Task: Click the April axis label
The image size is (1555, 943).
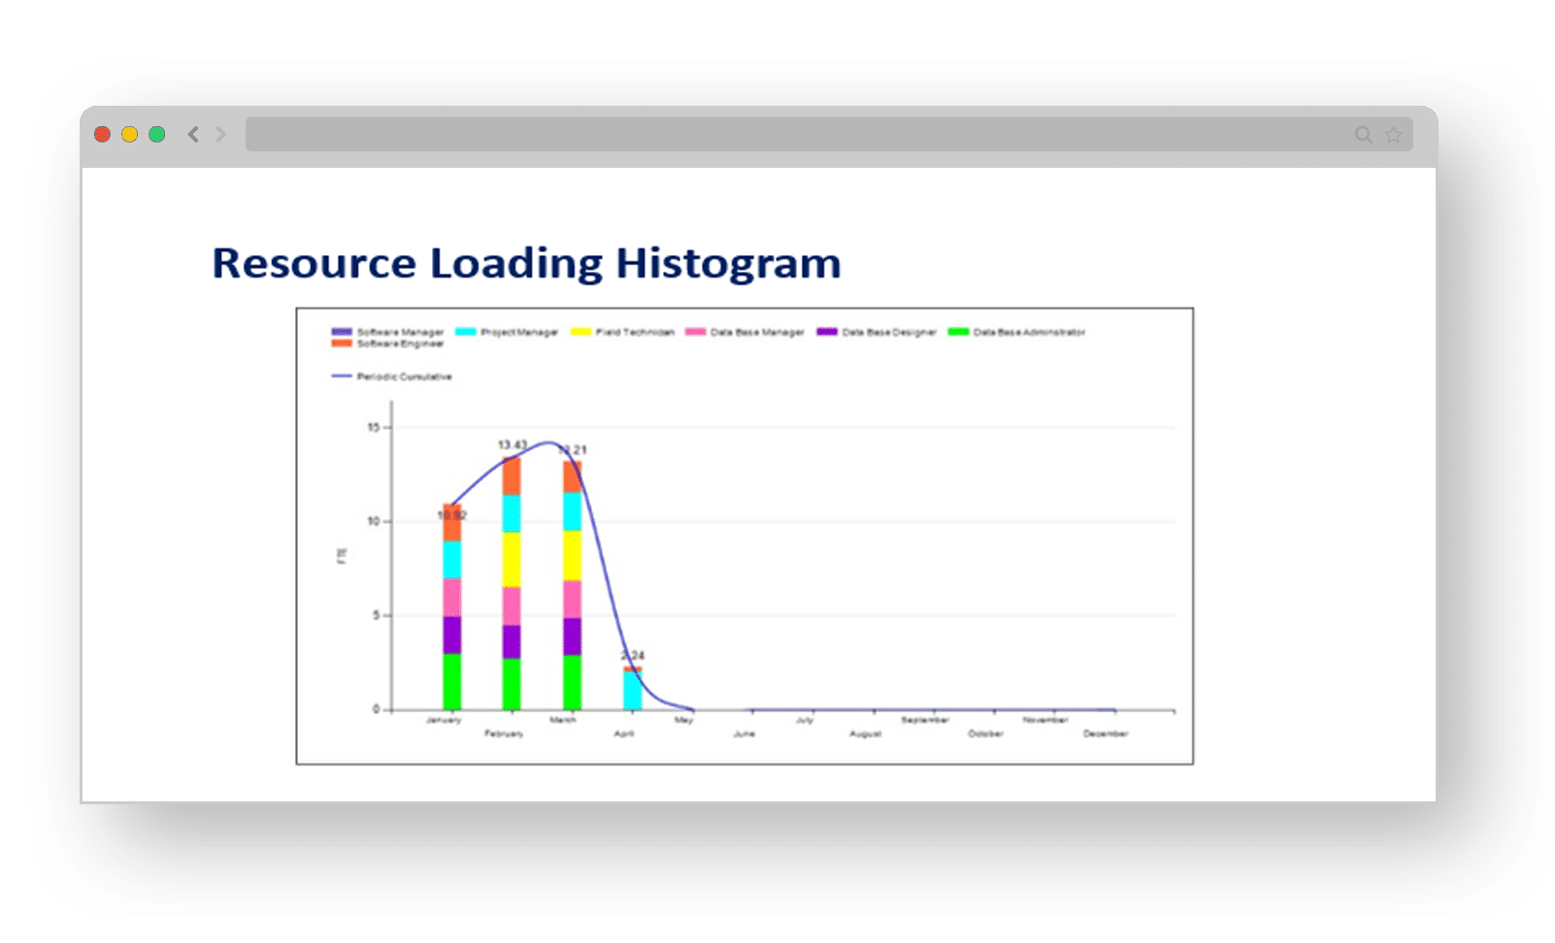Action: point(624,733)
